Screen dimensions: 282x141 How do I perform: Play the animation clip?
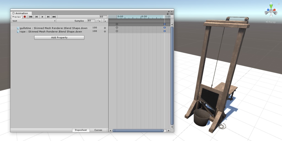pos(42,17)
